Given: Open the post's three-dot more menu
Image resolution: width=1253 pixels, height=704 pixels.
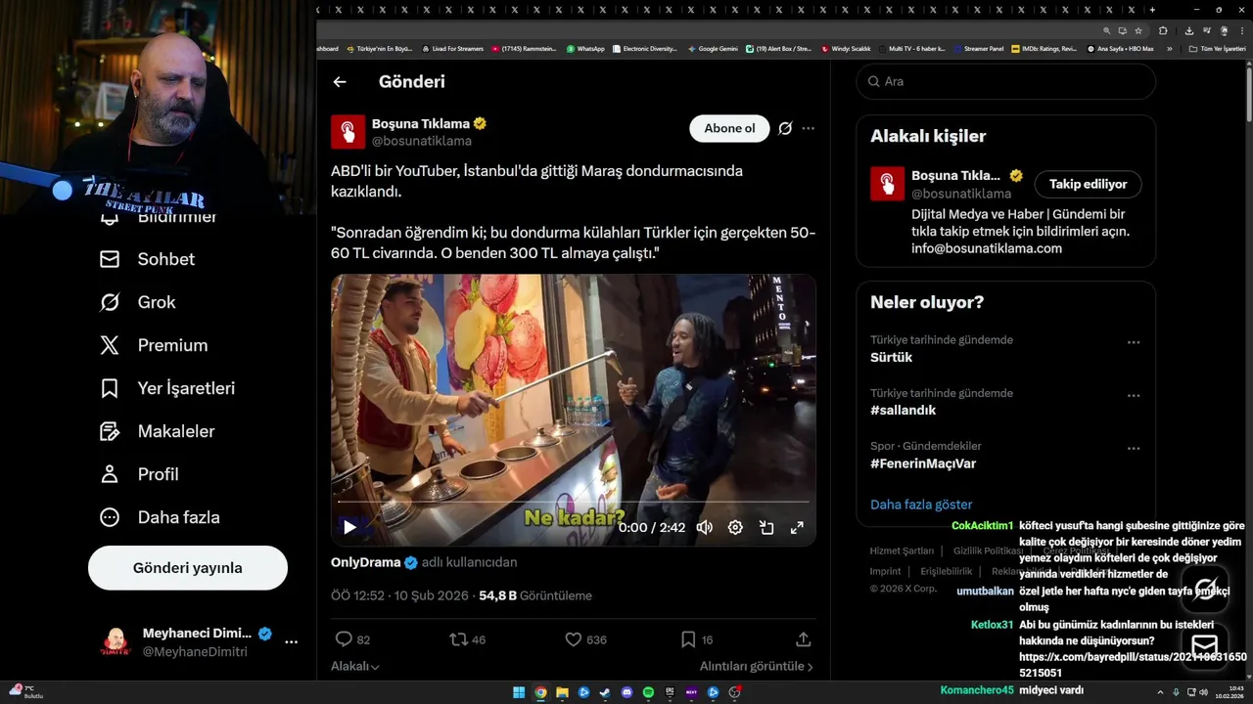Looking at the screenshot, I should (x=808, y=128).
